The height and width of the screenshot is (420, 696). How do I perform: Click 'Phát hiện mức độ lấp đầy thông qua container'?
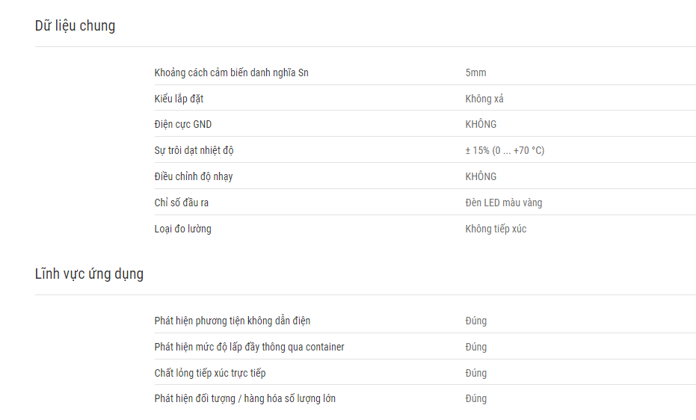pyautogui.click(x=250, y=347)
